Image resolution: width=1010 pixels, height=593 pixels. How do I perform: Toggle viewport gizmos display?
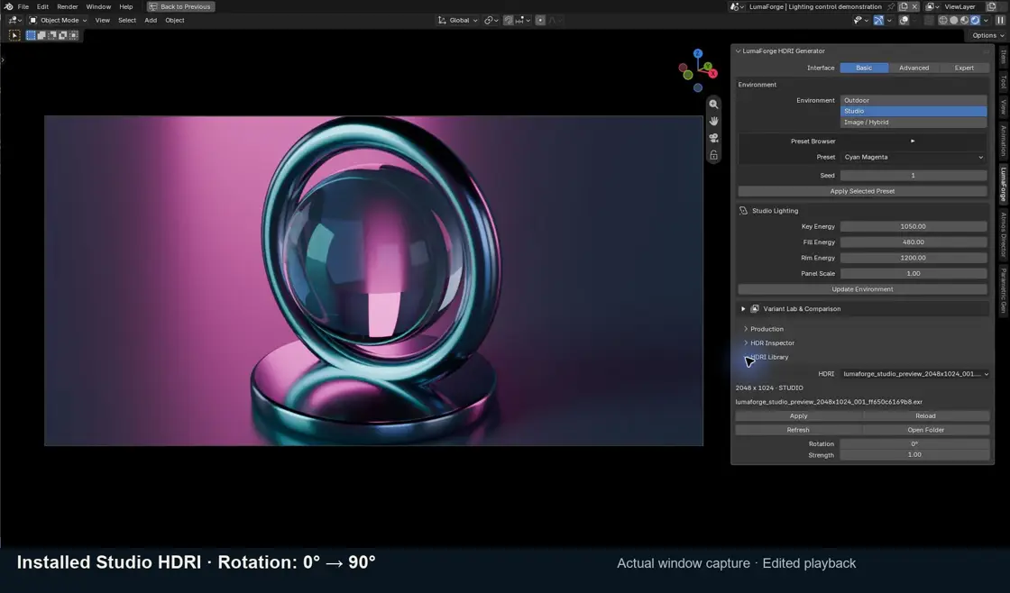(x=878, y=20)
